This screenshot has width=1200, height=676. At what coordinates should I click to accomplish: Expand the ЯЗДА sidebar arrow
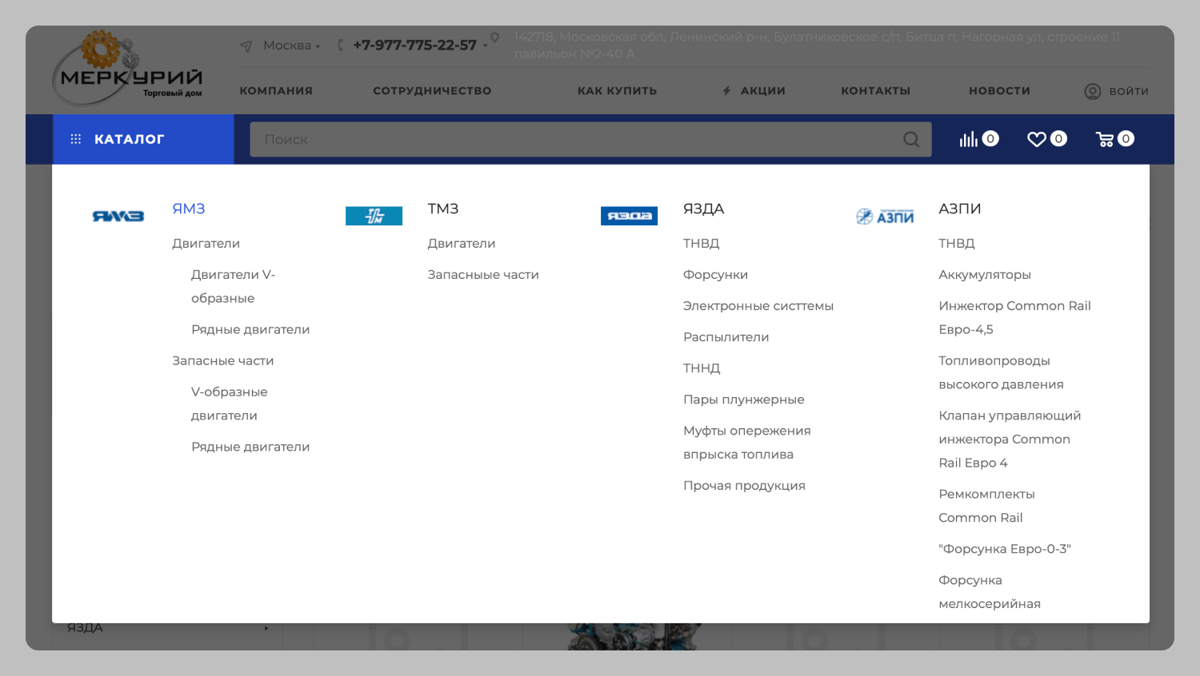[x=266, y=628]
